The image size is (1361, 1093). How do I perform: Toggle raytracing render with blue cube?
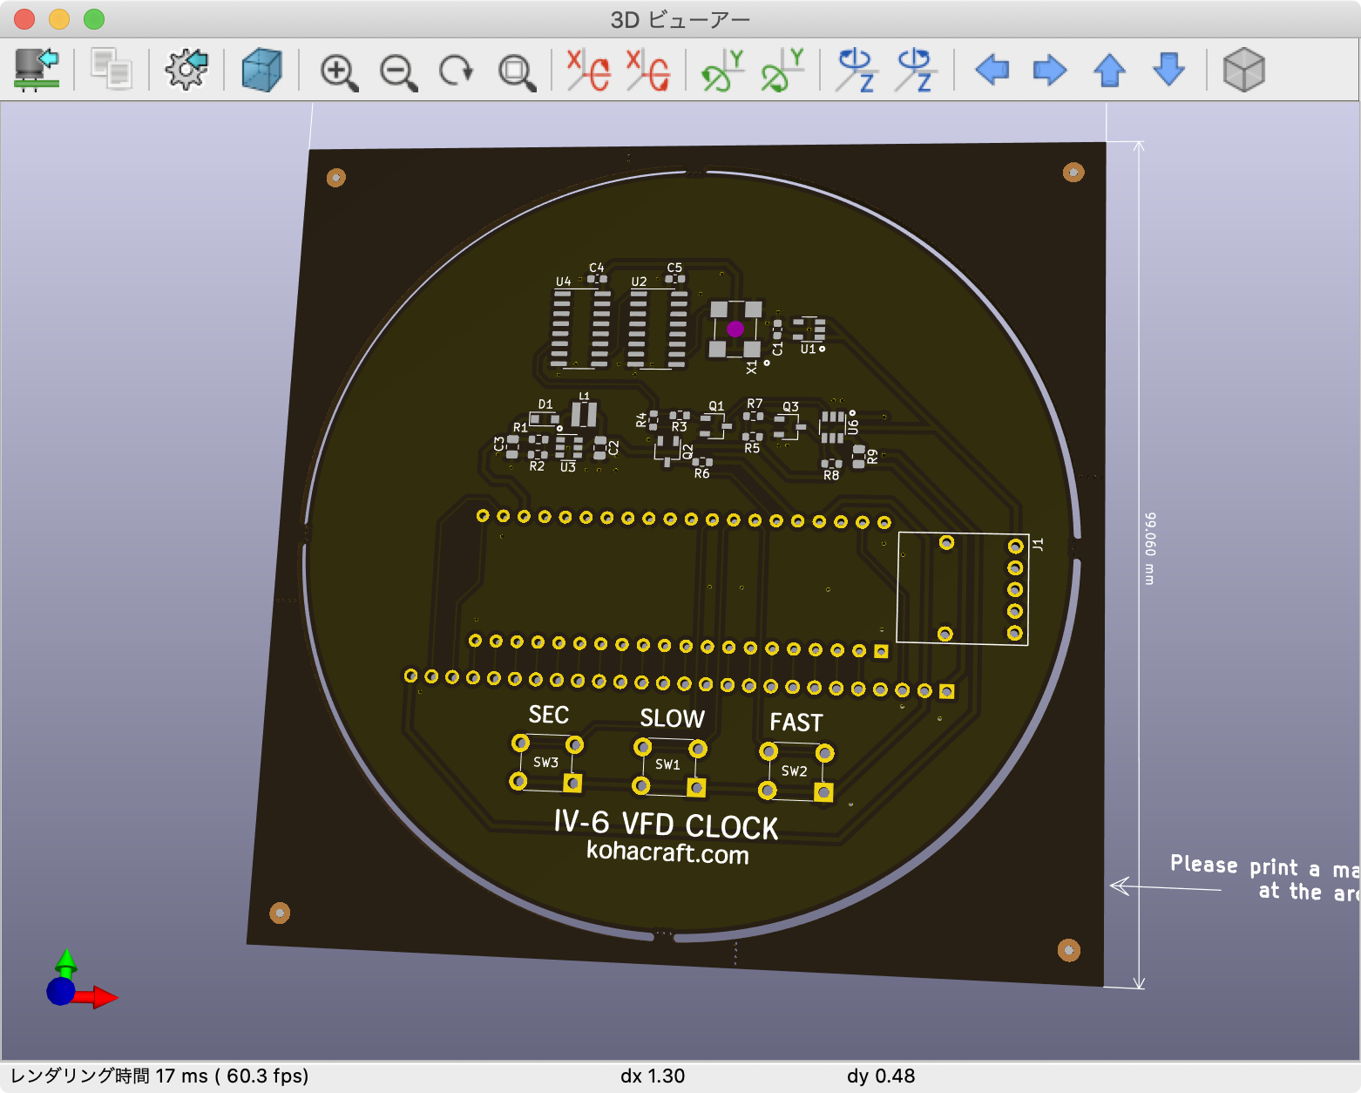pos(261,70)
